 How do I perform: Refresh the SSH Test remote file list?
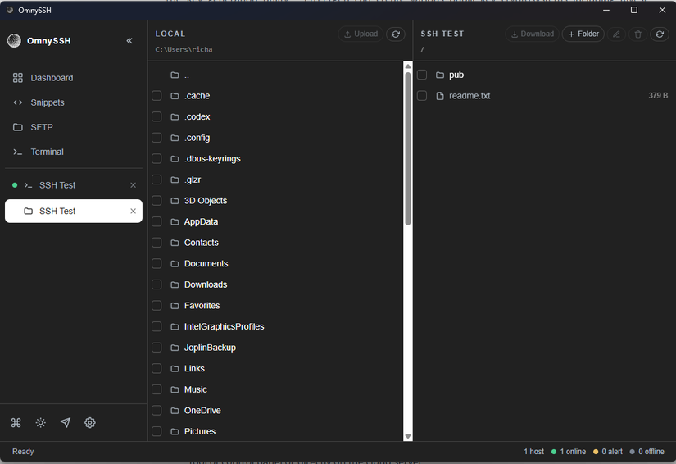[x=660, y=34]
